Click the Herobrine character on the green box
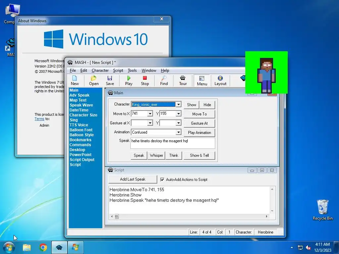This screenshot has width=339, height=254. pos(266,75)
